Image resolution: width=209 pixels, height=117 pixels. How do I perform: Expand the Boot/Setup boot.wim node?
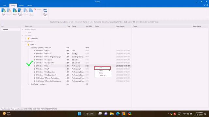coord(29,84)
